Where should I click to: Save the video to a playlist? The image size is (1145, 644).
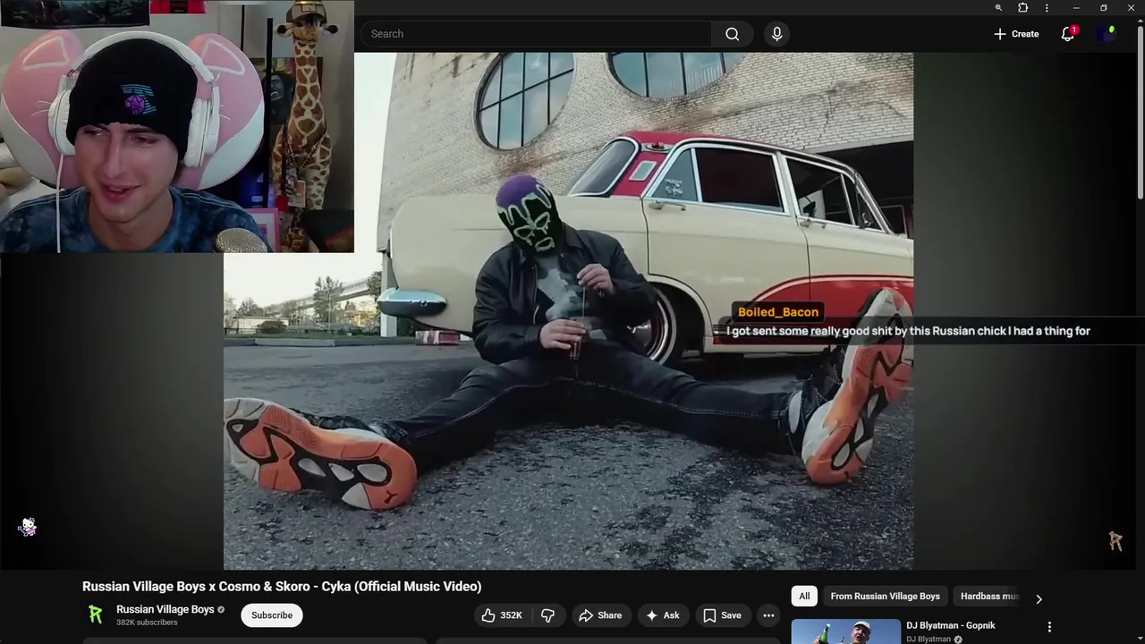(721, 615)
